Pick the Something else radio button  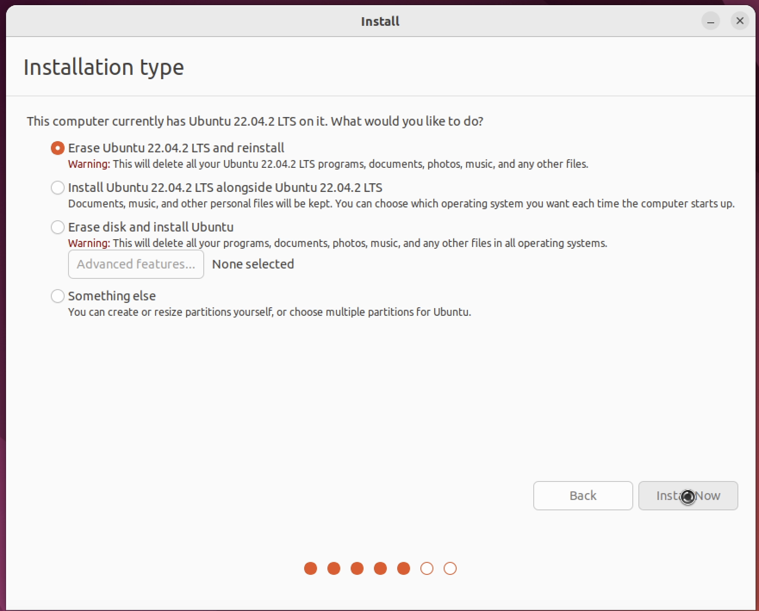click(x=58, y=296)
